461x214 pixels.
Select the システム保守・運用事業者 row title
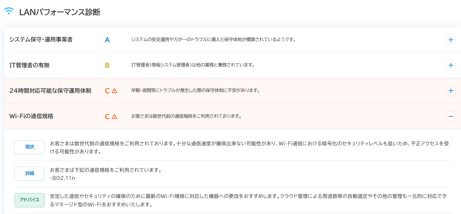[x=41, y=40]
